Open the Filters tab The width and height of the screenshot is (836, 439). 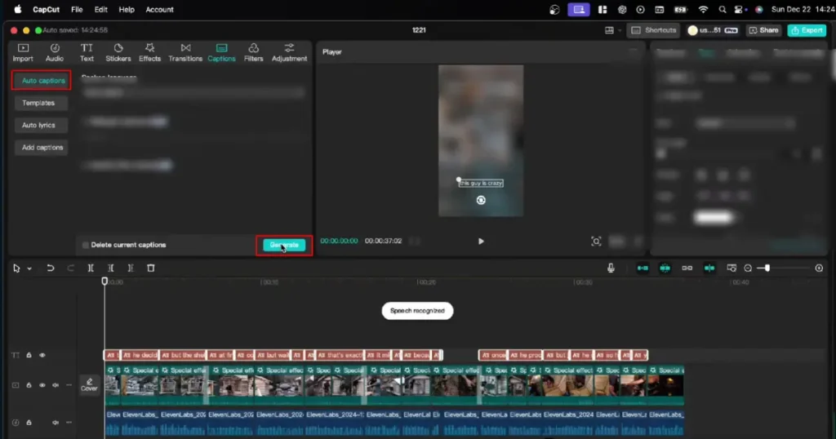point(253,53)
